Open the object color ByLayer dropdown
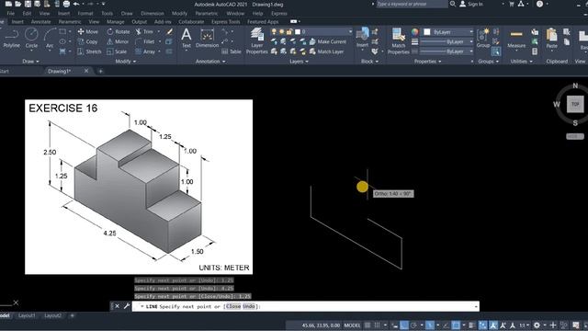The height and width of the screenshot is (331, 588). tap(471, 32)
